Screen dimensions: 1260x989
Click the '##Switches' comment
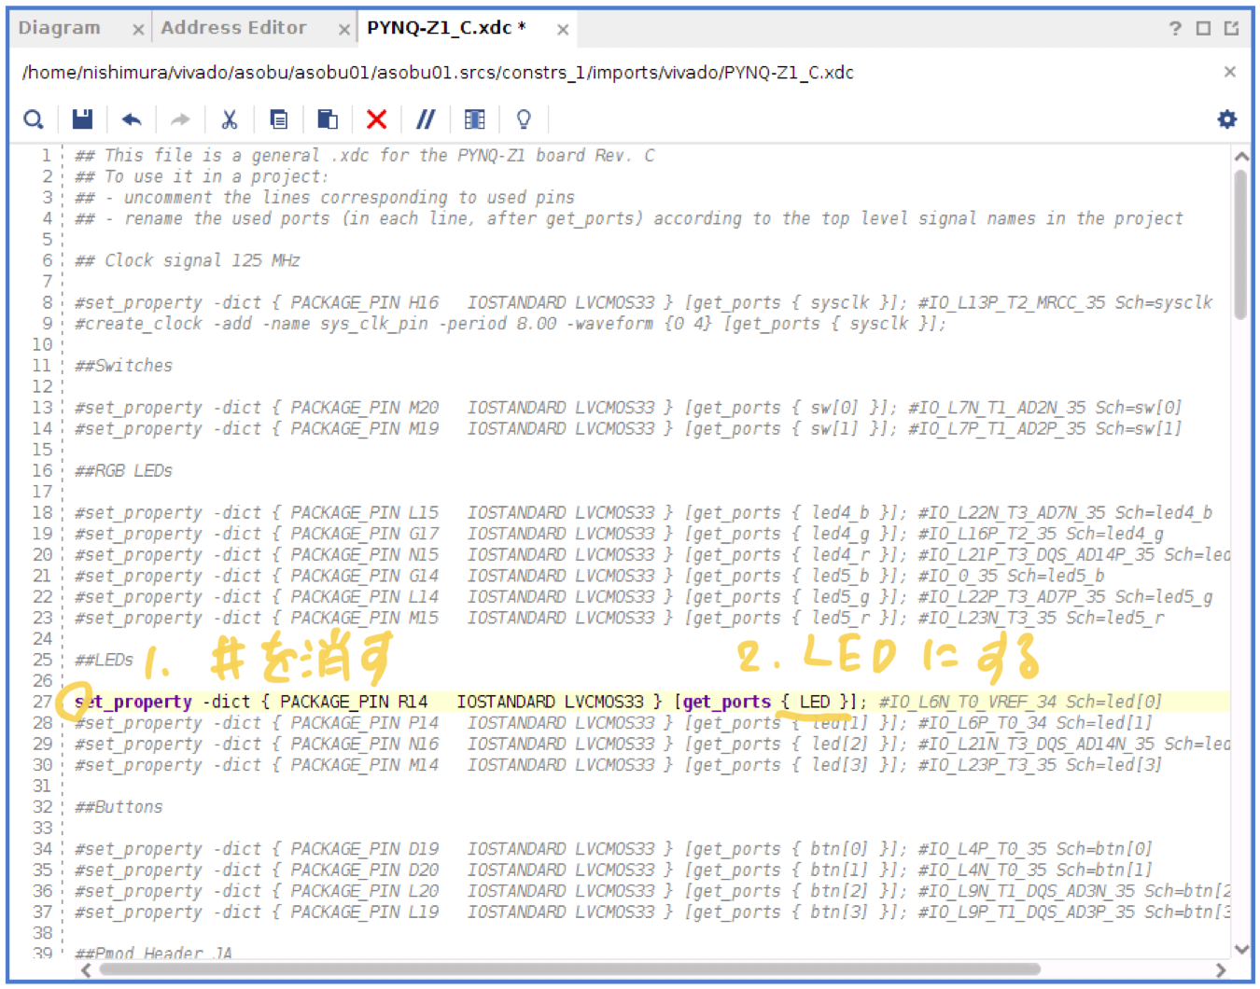pos(123,366)
